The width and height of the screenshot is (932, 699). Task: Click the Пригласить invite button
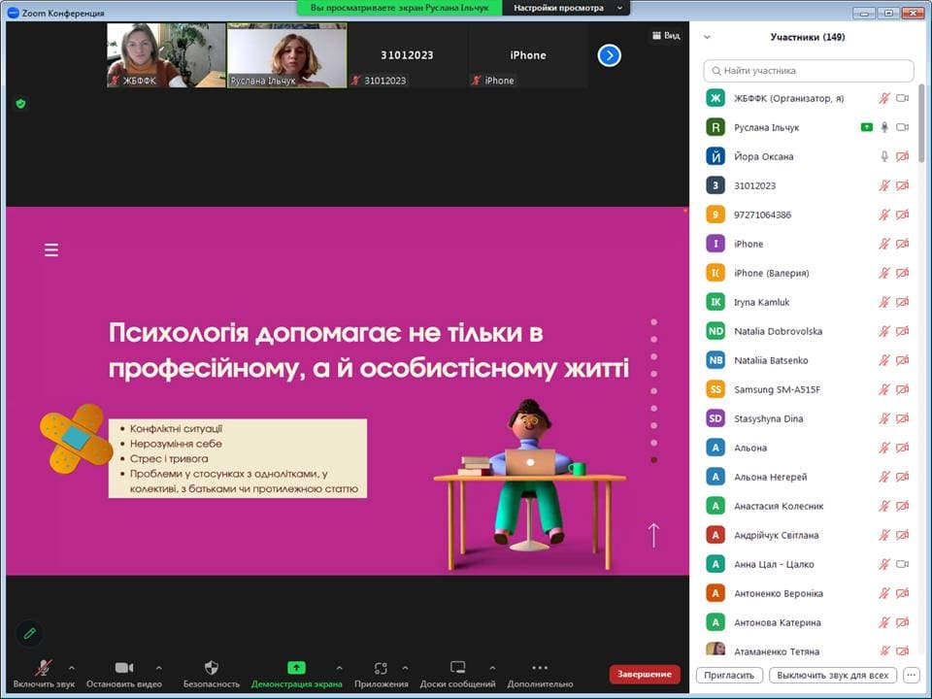pos(729,676)
